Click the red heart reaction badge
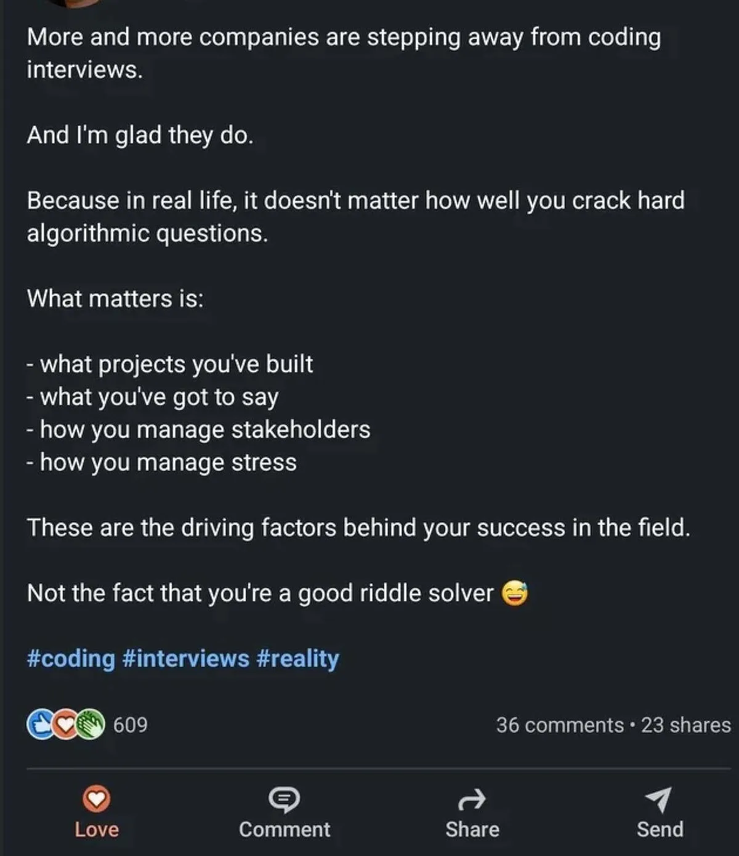 pos(65,725)
